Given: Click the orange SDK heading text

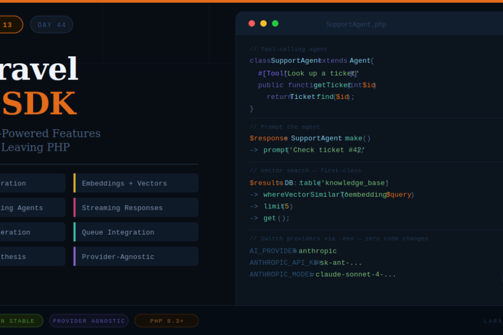Looking at the screenshot, I should click(x=39, y=104).
